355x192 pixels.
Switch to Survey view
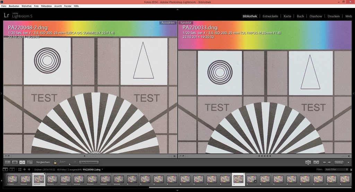click(30, 162)
